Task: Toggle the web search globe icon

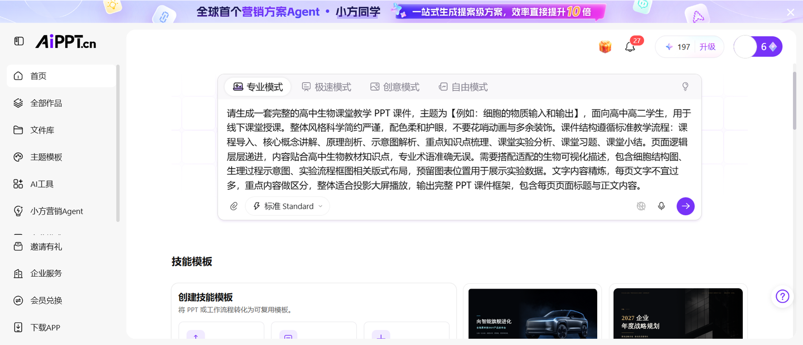Action: [x=641, y=206]
